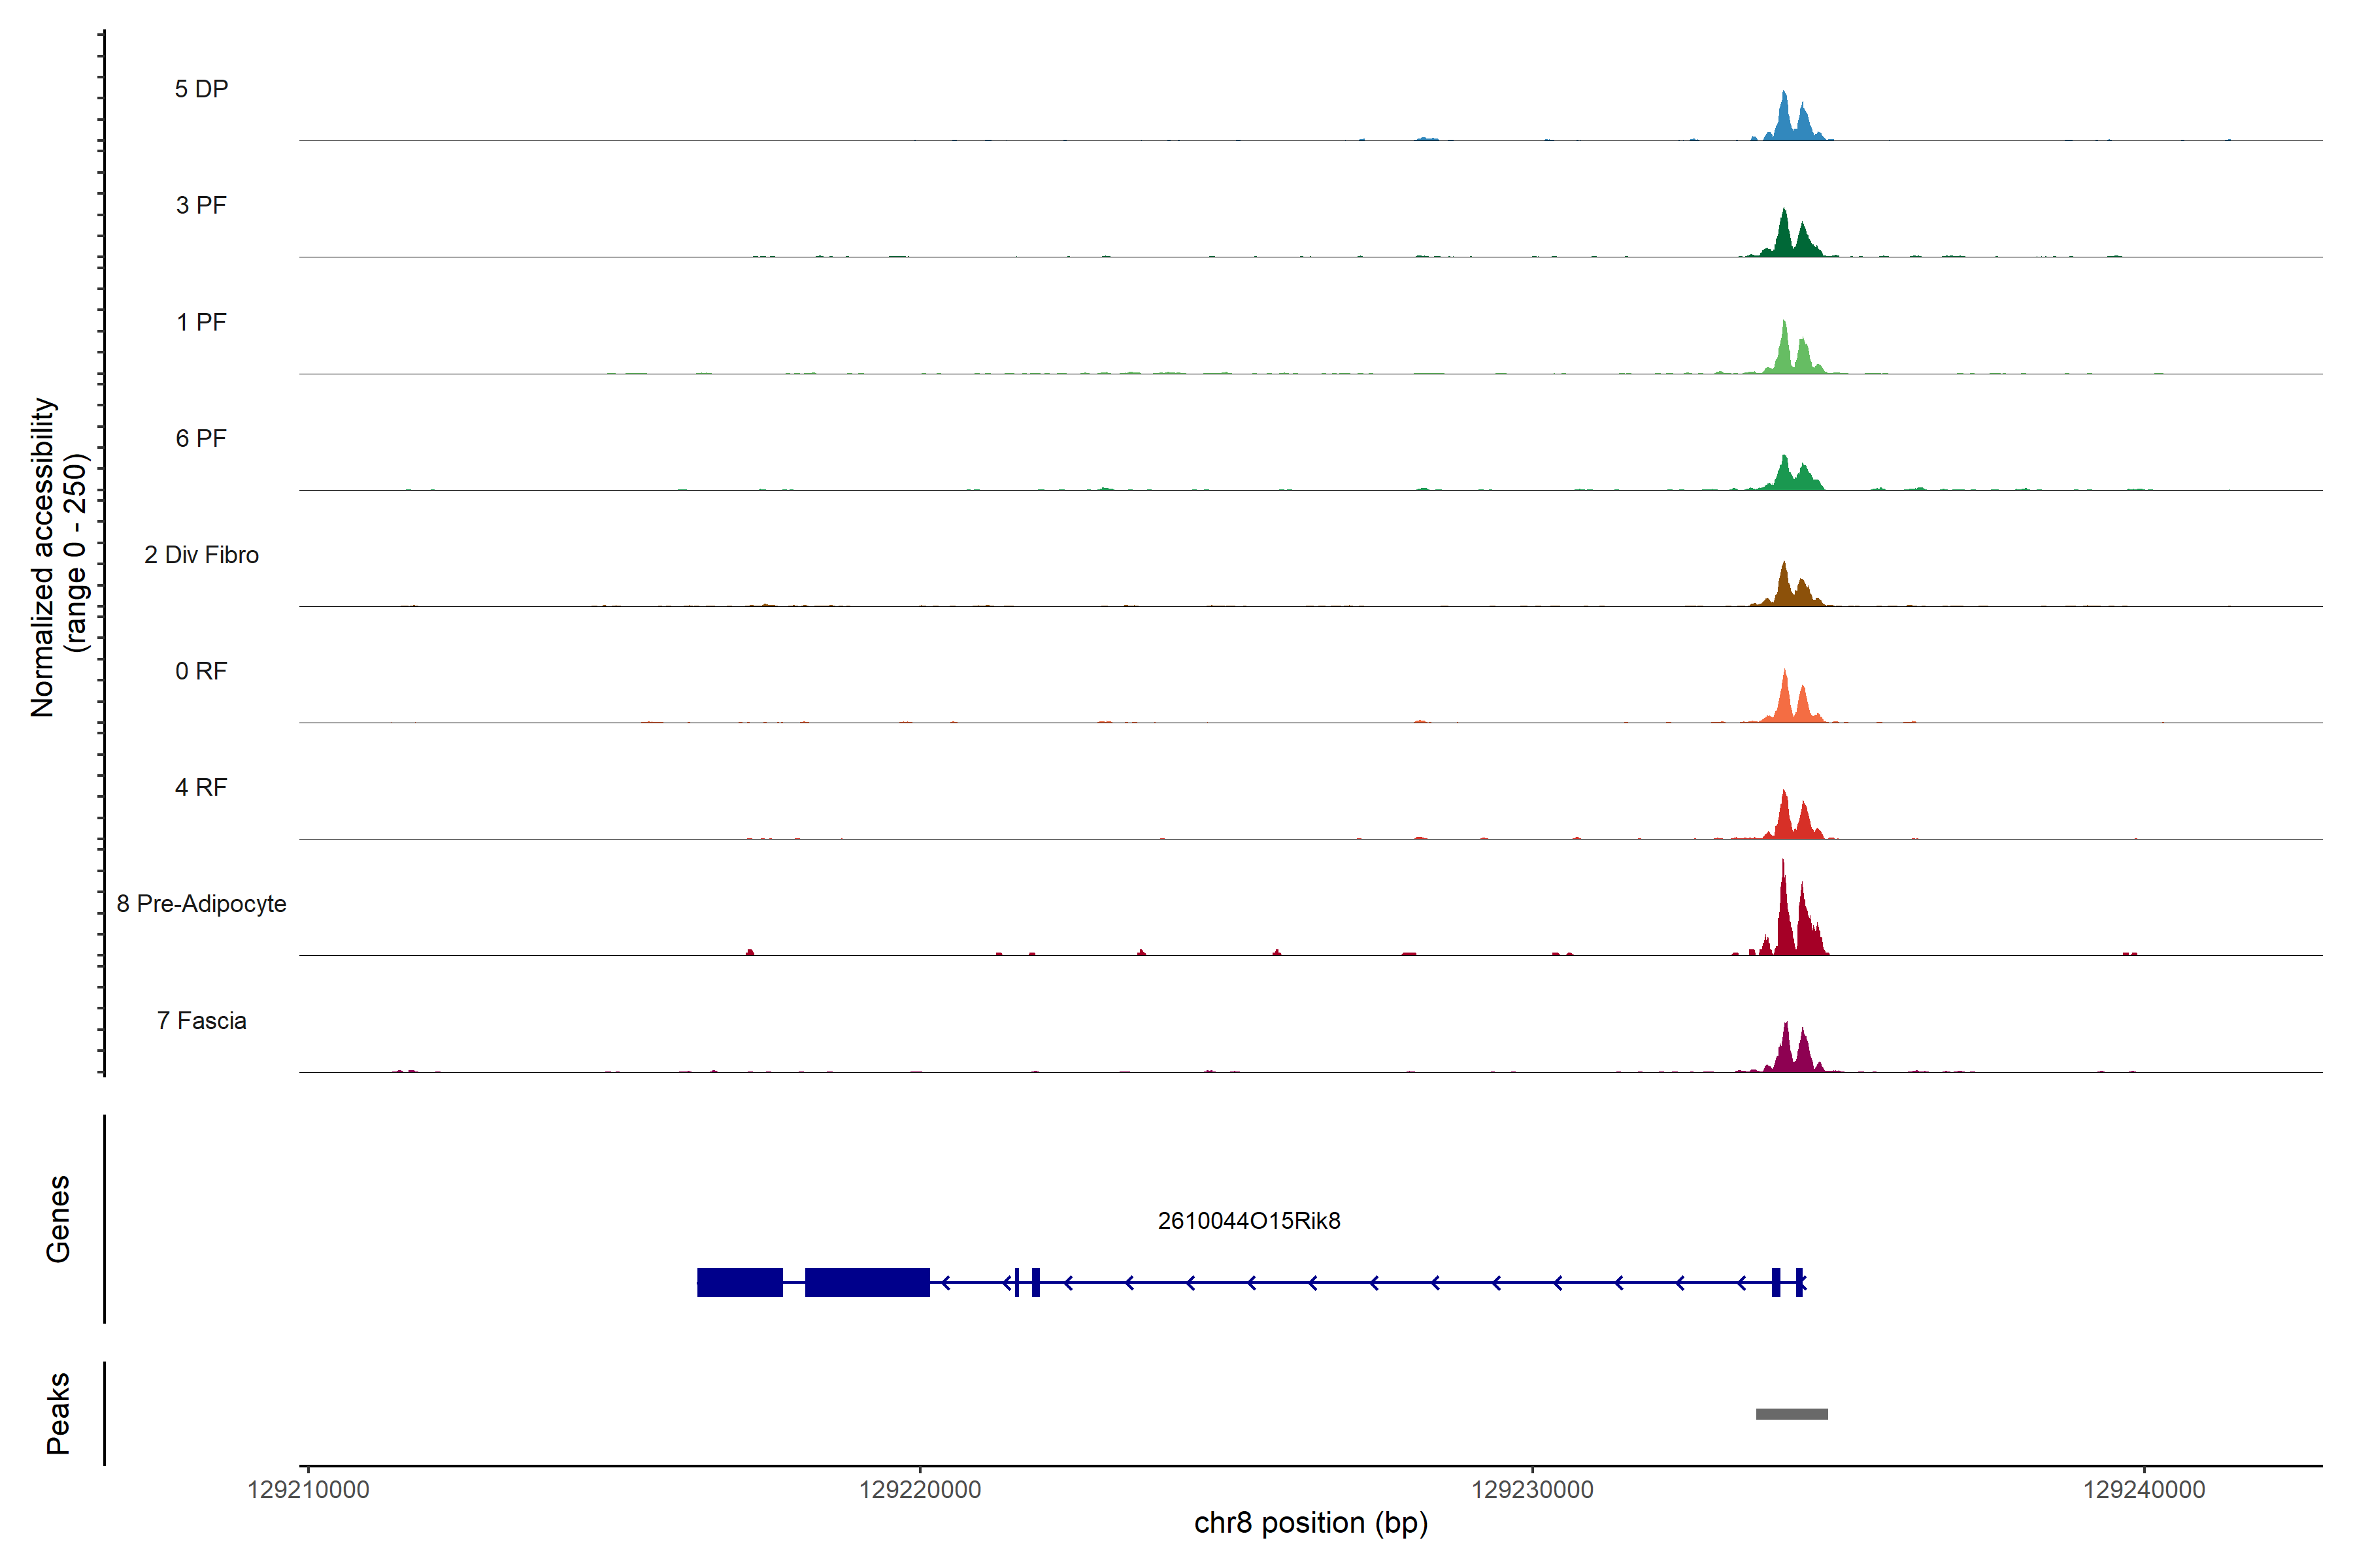Click the leftmost large exon block of gene
The height and width of the screenshot is (1568, 2353).
(x=739, y=1282)
